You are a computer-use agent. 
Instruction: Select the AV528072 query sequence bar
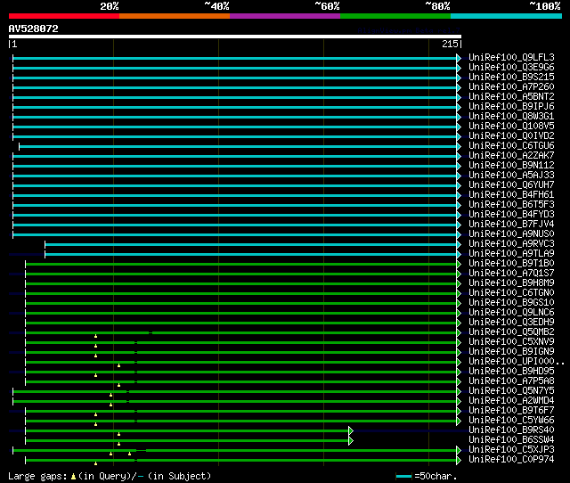(x=234, y=37)
